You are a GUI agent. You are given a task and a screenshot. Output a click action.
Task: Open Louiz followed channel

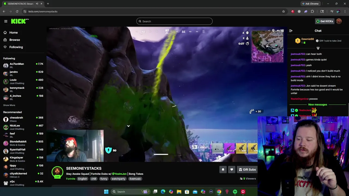(x=23, y=81)
